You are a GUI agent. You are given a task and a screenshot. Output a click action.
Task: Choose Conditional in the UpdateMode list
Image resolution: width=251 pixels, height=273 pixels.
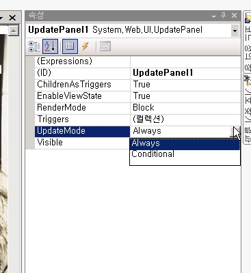tap(185, 154)
